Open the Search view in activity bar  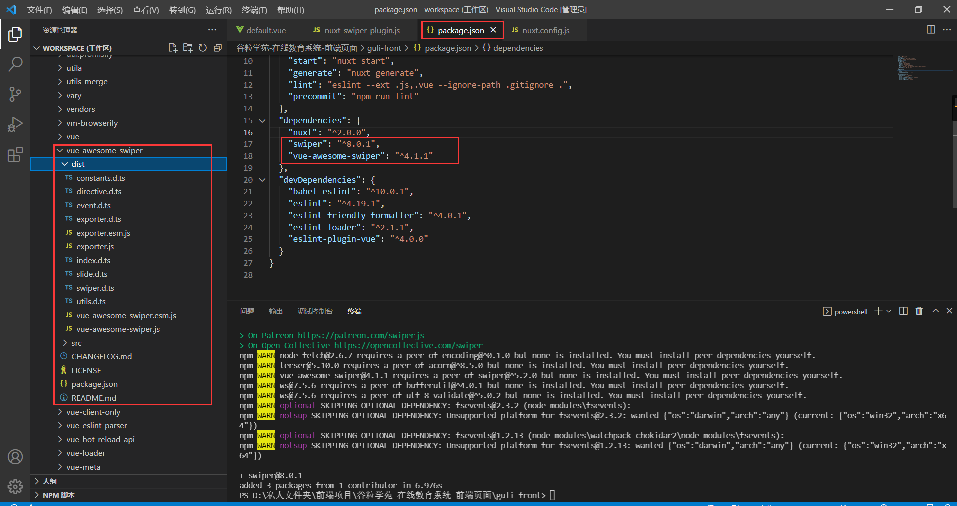pyautogui.click(x=15, y=64)
